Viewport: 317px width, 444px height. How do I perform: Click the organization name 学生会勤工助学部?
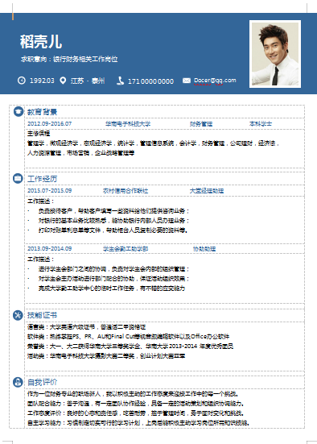tap(126, 249)
